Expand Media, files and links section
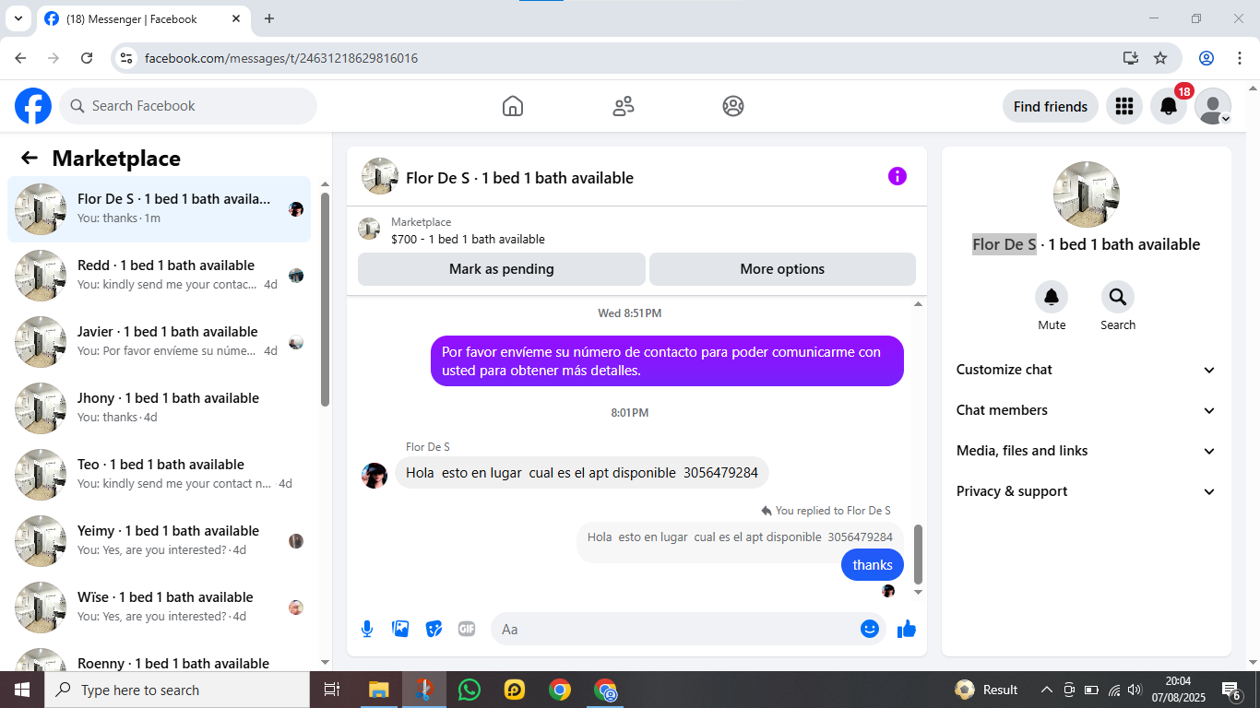 pos(1087,451)
